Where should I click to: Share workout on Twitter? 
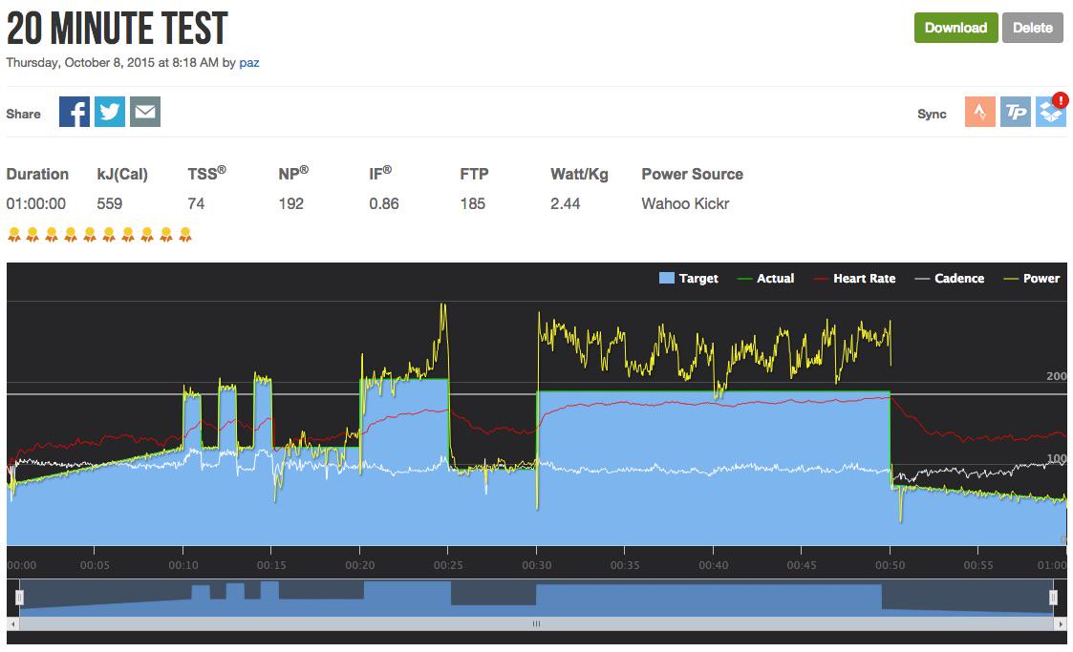pyautogui.click(x=110, y=112)
